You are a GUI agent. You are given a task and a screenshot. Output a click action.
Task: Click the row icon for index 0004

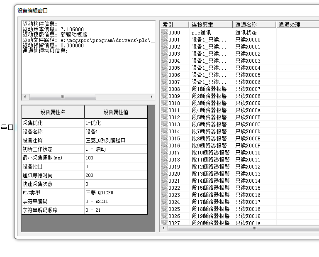pos(164,61)
